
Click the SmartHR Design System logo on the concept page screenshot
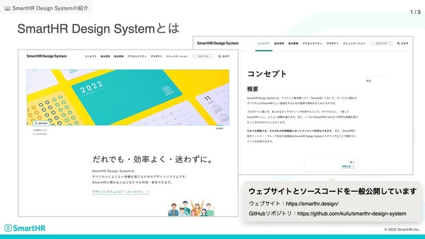(x=218, y=43)
